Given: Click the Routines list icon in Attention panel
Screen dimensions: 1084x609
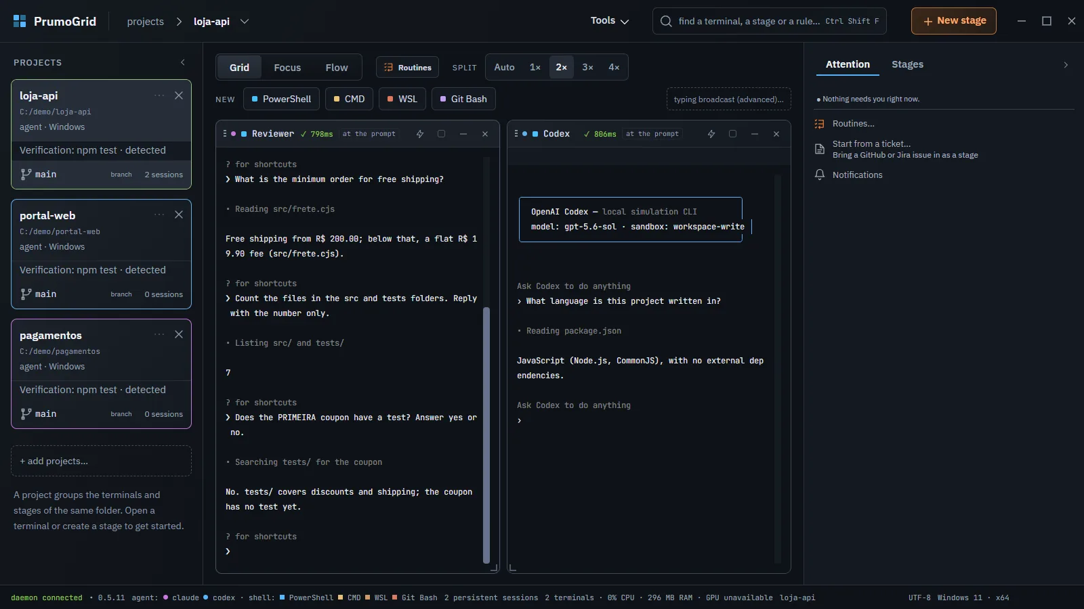Looking at the screenshot, I should [820, 124].
